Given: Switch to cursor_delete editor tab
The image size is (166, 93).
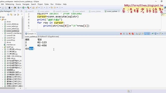Looking at the screenshot, I should (x=95, y=11).
